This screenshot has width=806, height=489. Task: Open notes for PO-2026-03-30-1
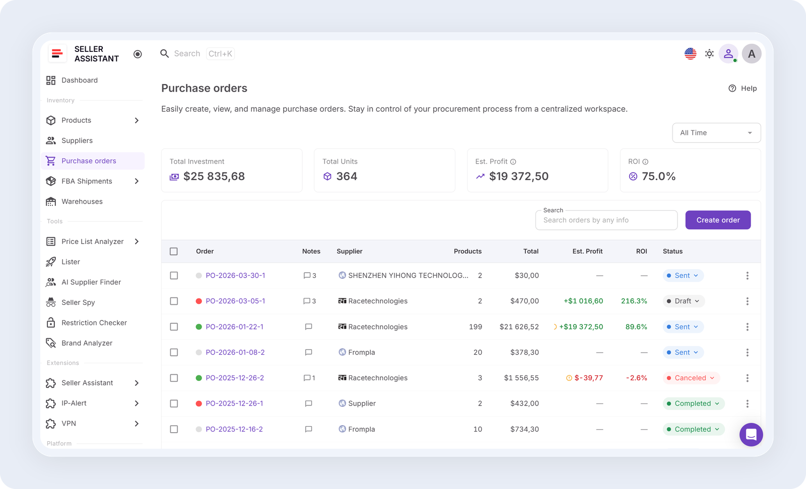click(310, 276)
